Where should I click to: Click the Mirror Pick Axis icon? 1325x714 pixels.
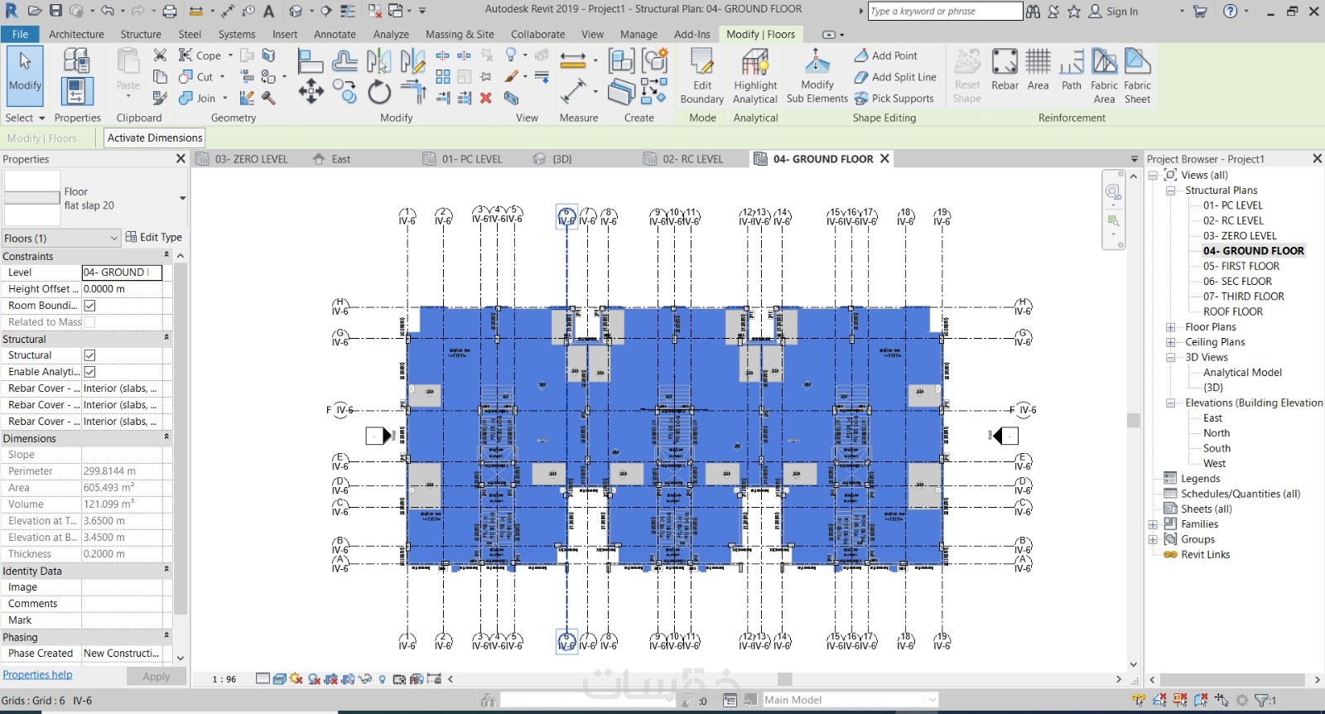(379, 60)
